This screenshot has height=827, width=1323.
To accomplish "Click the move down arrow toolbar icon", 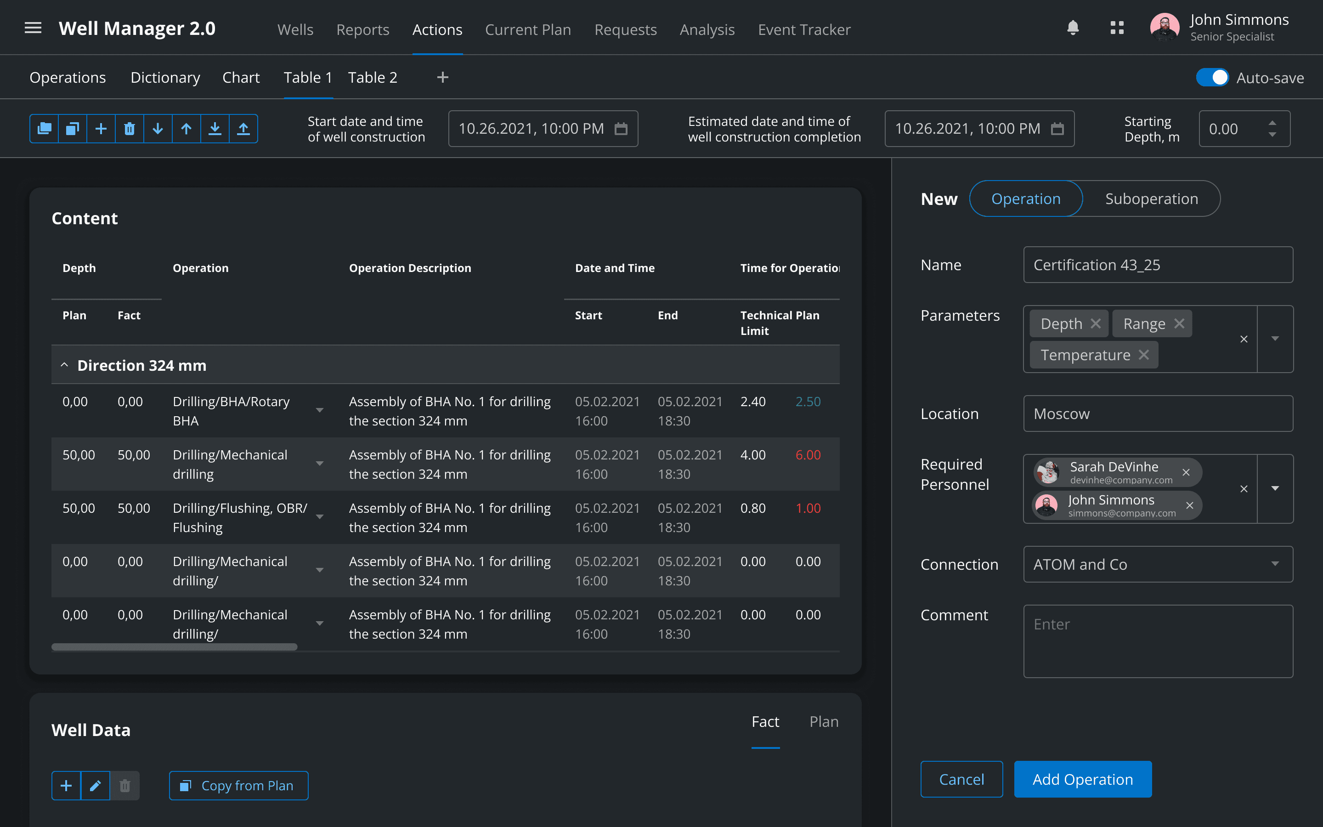I will (158, 129).
